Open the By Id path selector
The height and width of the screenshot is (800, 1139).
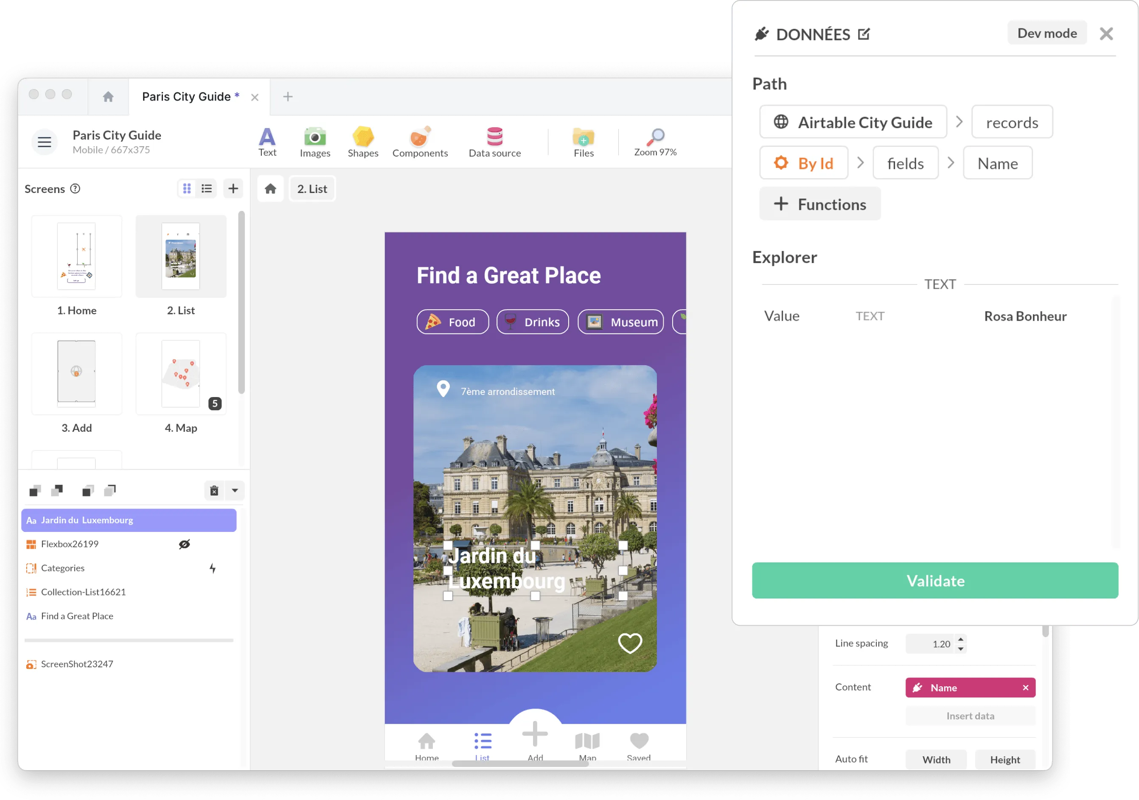804,163
